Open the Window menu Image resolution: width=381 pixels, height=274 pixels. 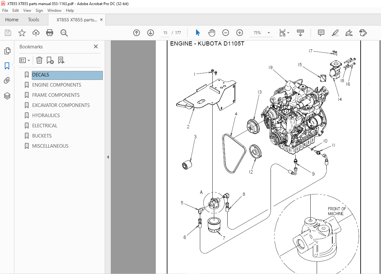point(54,11)
